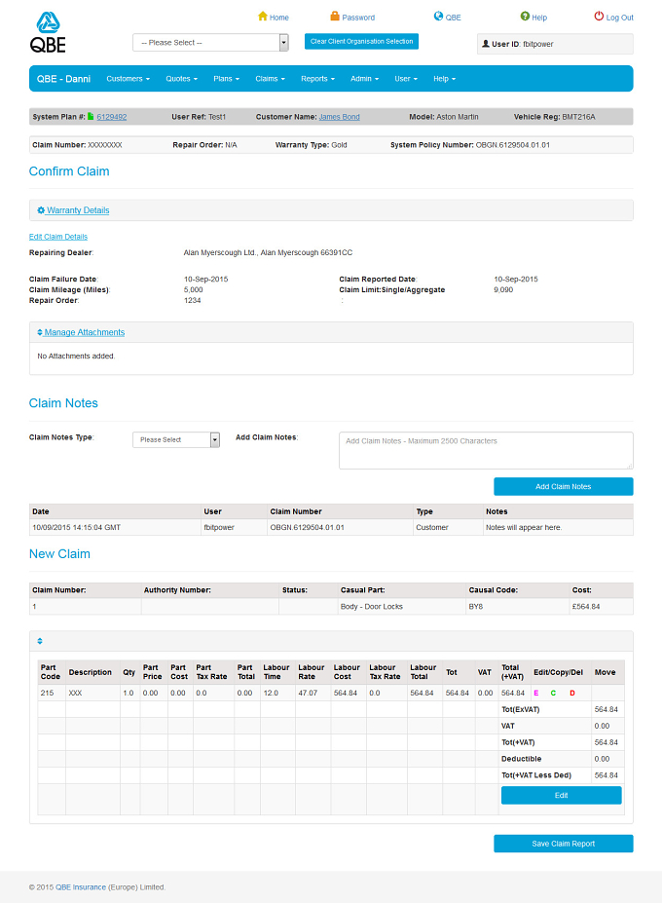Open Password via the padlock icon

(335, 17)
